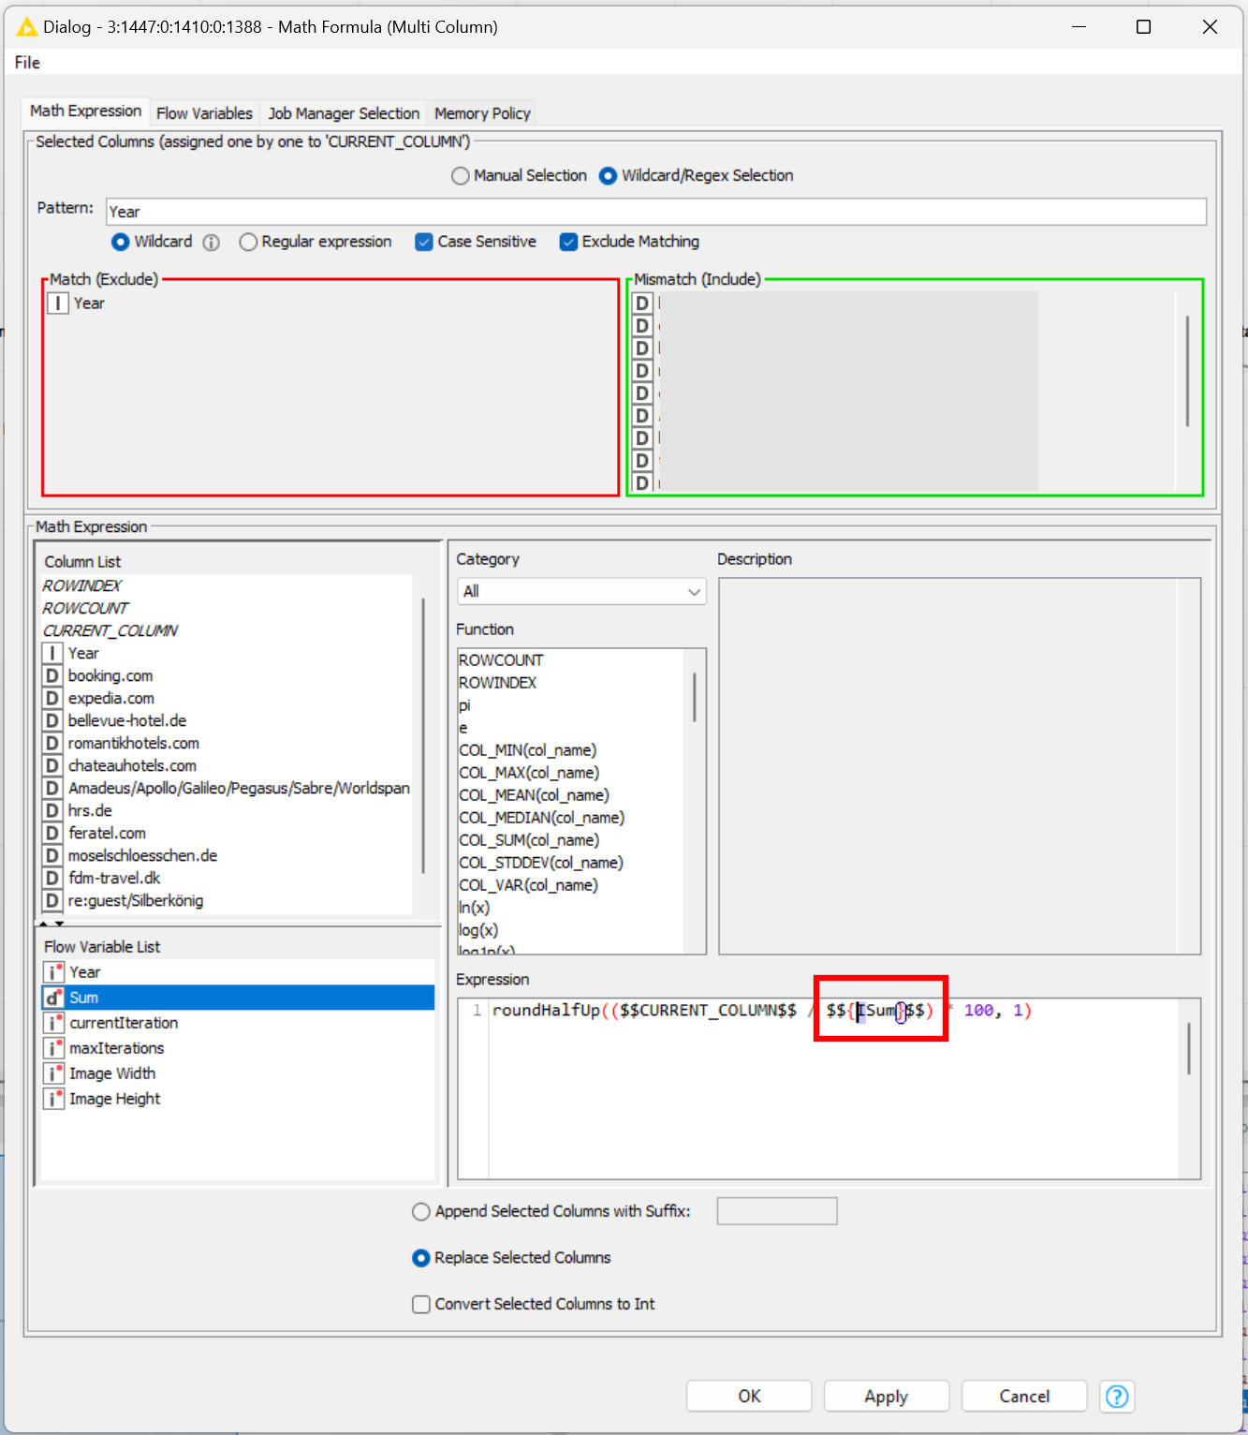Click the D icon next to romantikhotels.com
Viewport: 1248px width, 1435px height.
(52, 743)
